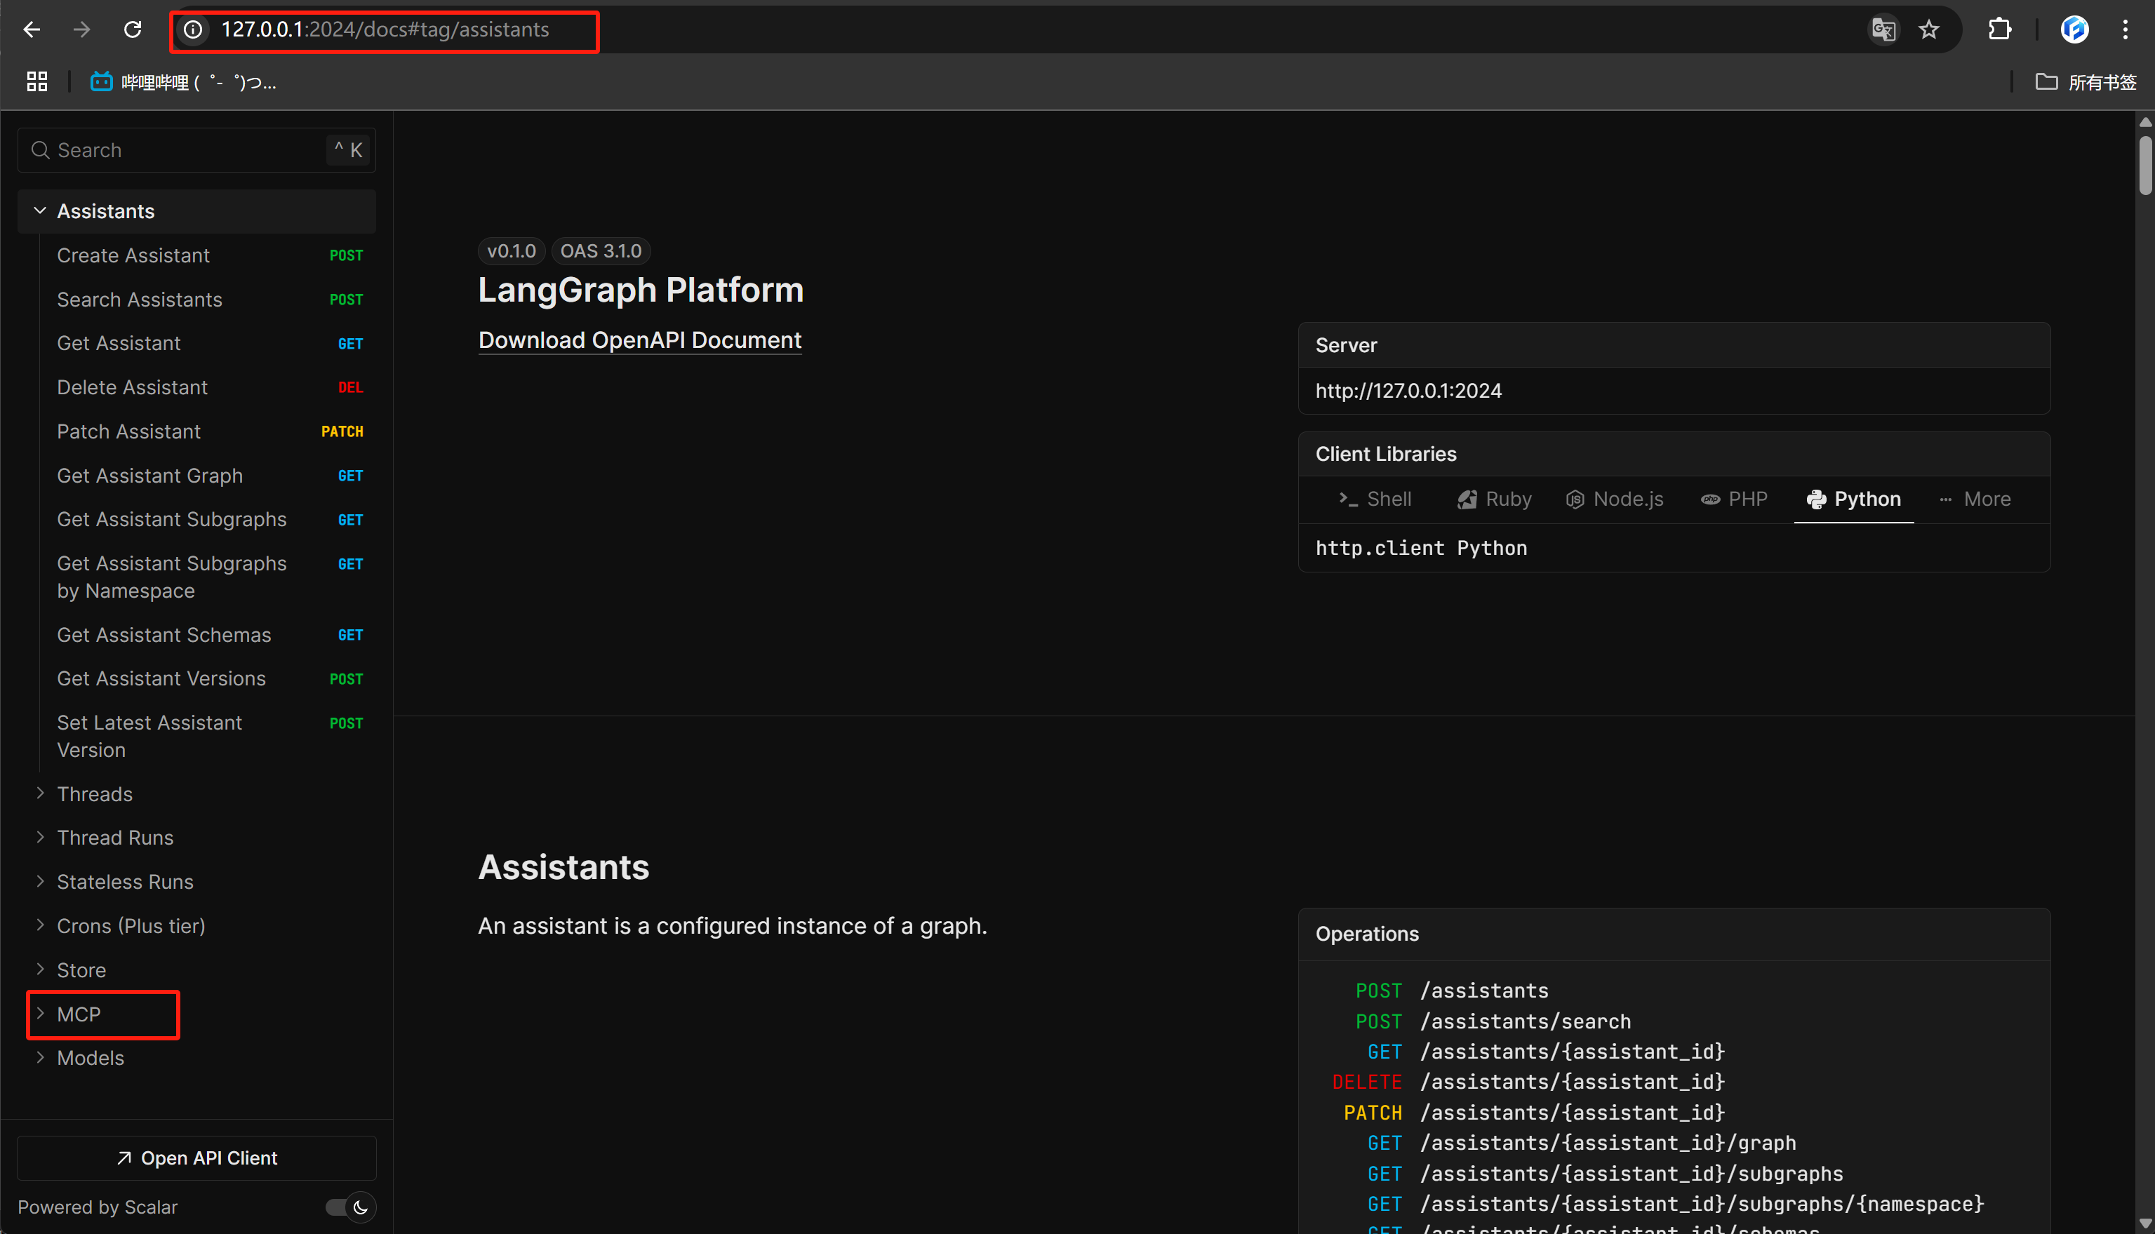Focus the Search box in the sidebar
This screenshot has width=2155, height=1234.
click(x=196, y=150)
